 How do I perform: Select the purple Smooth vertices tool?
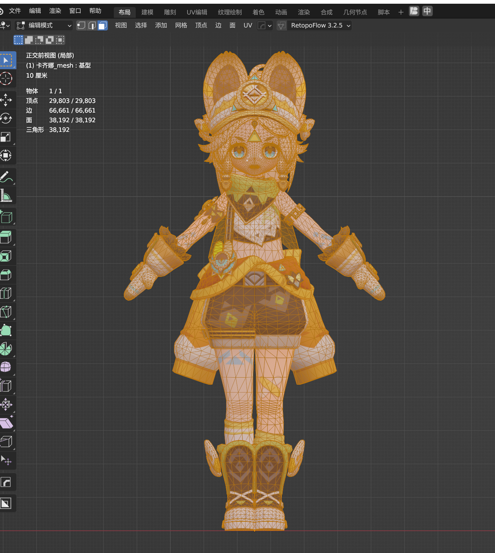pos(6,367)
